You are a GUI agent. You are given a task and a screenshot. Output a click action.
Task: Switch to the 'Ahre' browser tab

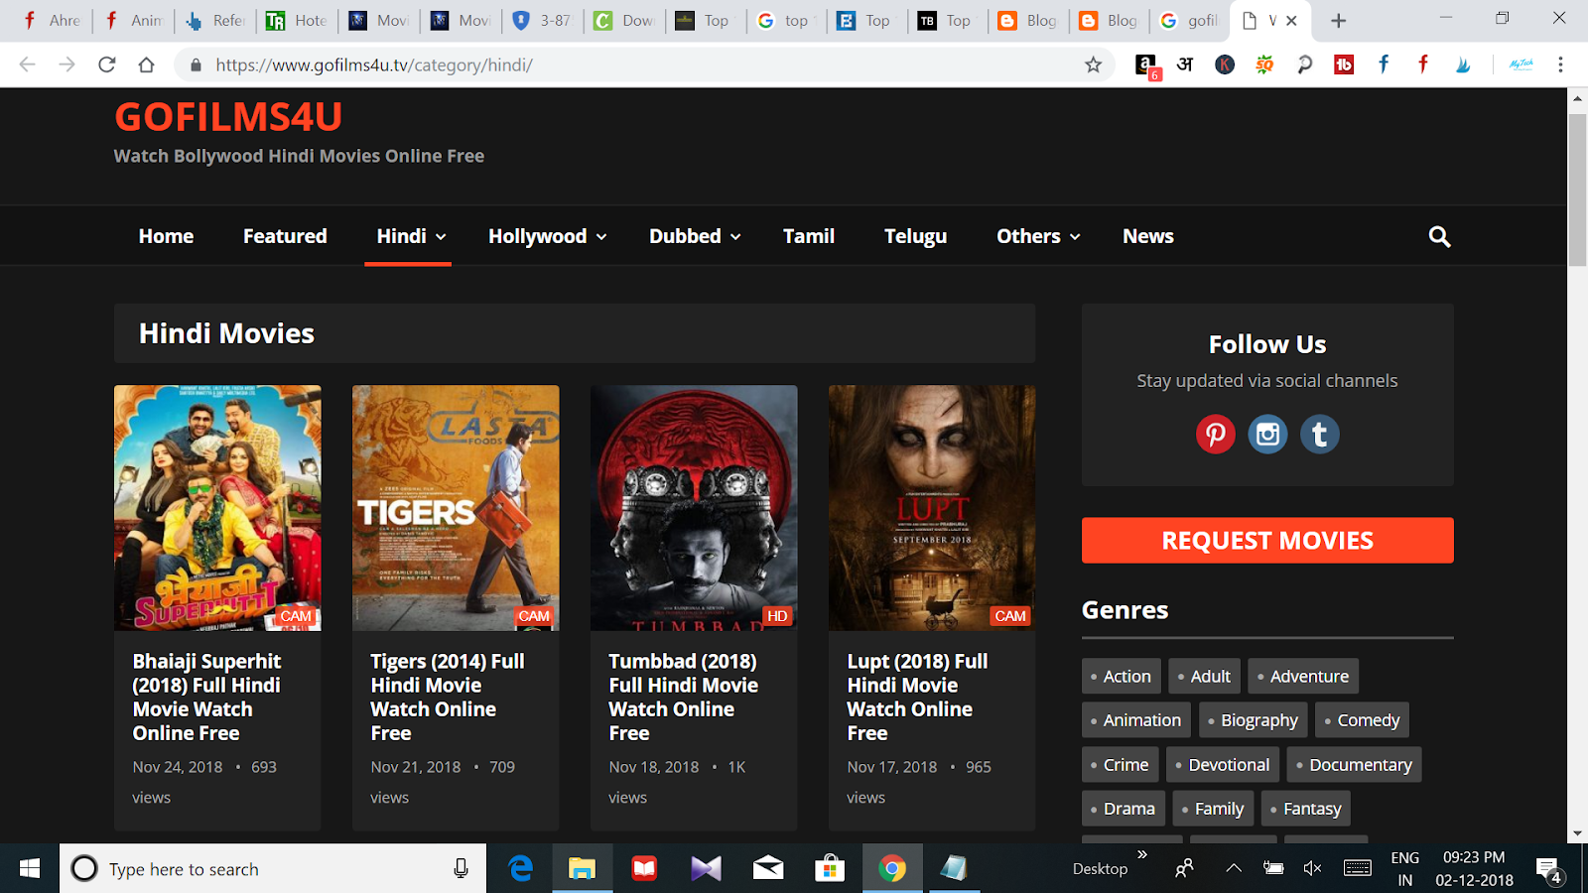[52, 21]
